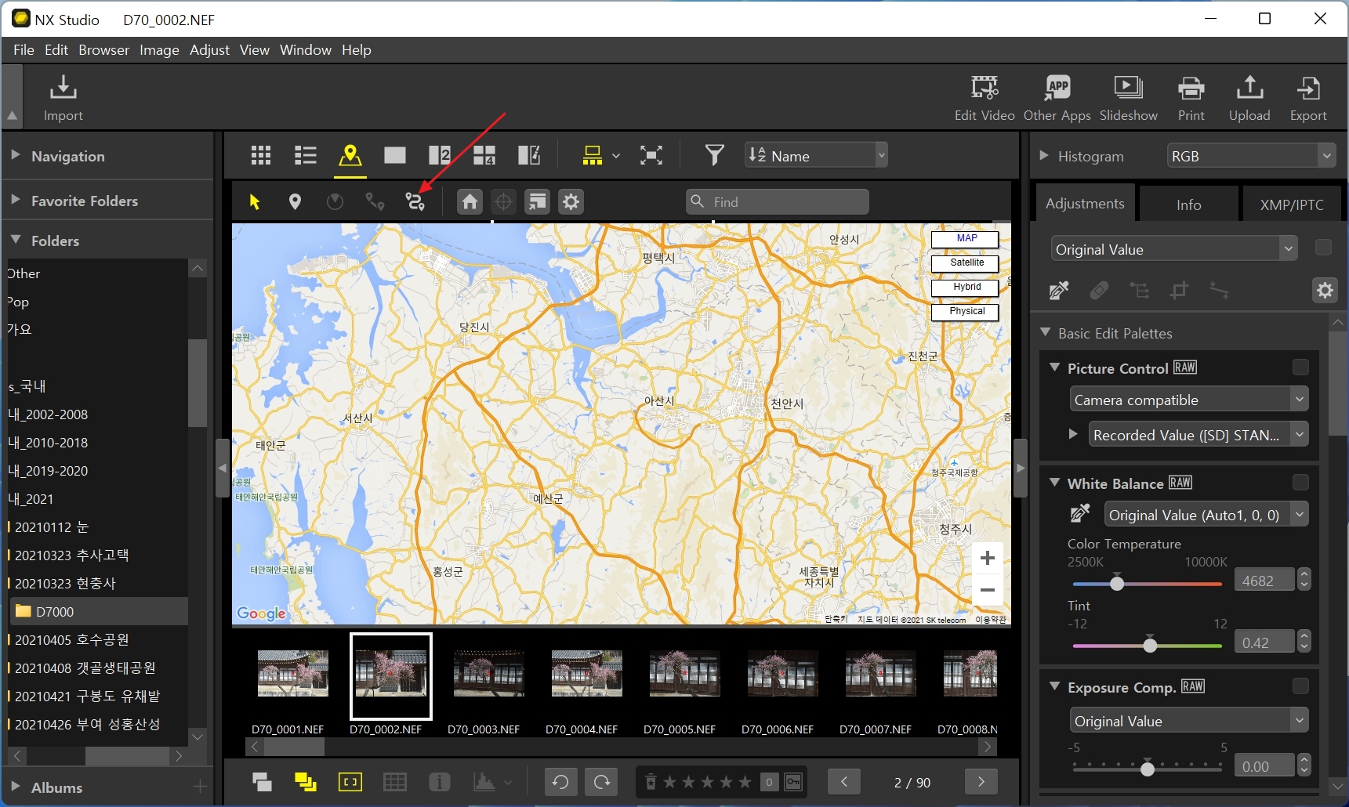This screenshot has width=1349, height=807.
Task: Select the 2-image compare view
Action: (440, 155)
